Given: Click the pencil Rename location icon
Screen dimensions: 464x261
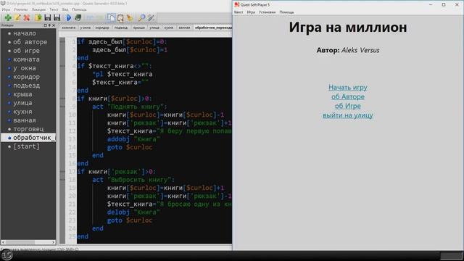Looking at the screenshot, I should 17,17.
